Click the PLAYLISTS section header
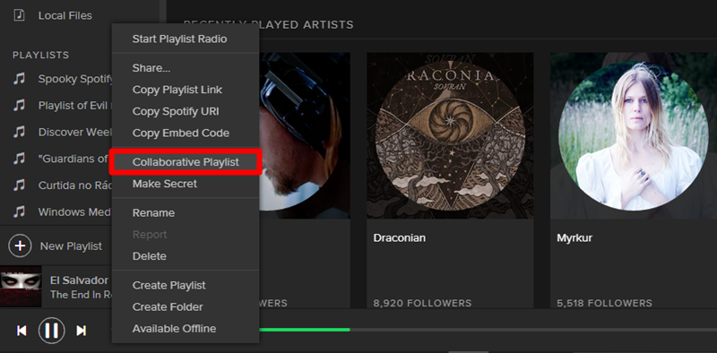This screenshot has width=717, height=353. click(40, 56)
